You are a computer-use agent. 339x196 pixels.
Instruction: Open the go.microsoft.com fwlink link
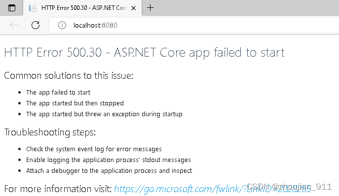pyautogui.click(x=212, y=189)
